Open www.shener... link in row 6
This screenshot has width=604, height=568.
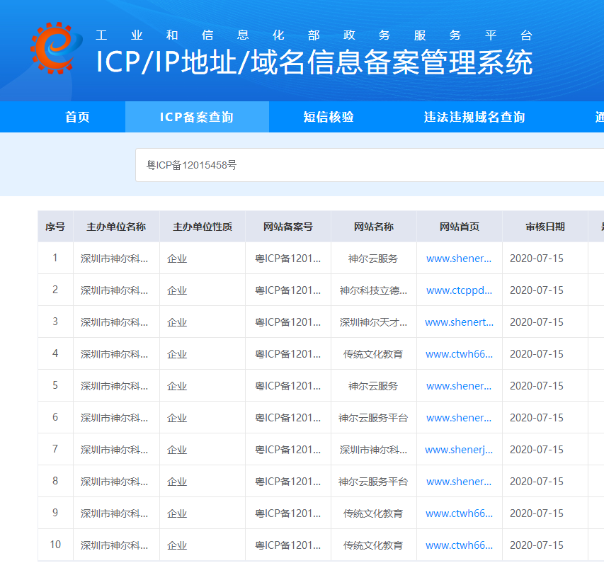[x=459, y=418]
